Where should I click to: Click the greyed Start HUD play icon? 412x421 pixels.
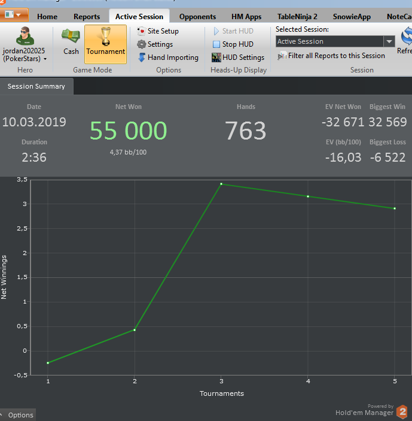click(216, 31)
